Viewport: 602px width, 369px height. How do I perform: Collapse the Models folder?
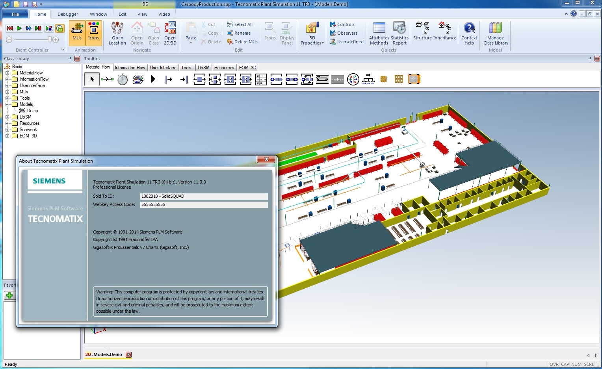[7, 104]
